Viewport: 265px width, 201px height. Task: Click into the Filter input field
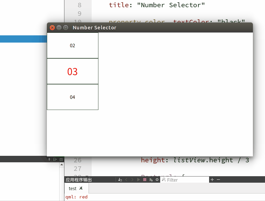point(185,180)
